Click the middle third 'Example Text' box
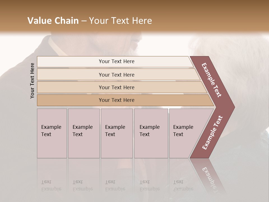Image resolution: width=269 pixels, height=202 pixels. point(117,133)
